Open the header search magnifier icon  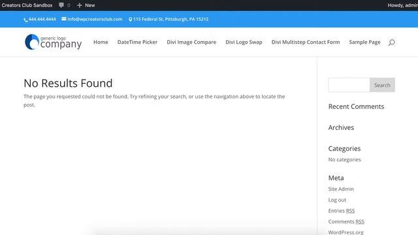pyautogui.click(x=391, y=42)
